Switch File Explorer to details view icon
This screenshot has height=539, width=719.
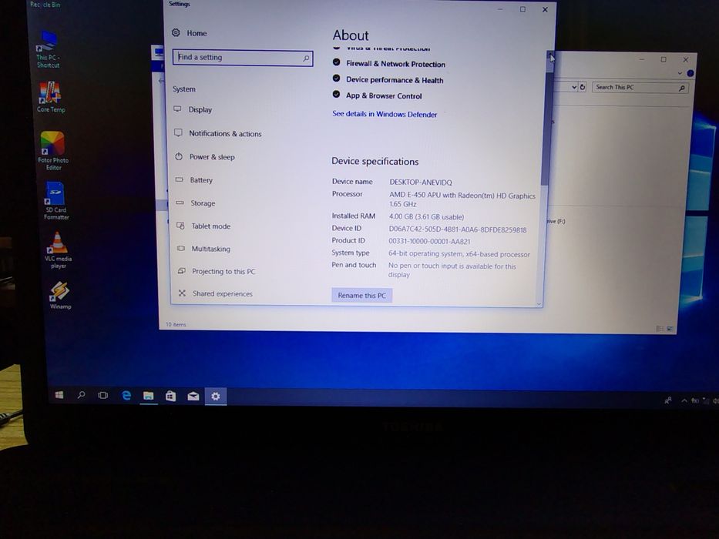(660, 329)
